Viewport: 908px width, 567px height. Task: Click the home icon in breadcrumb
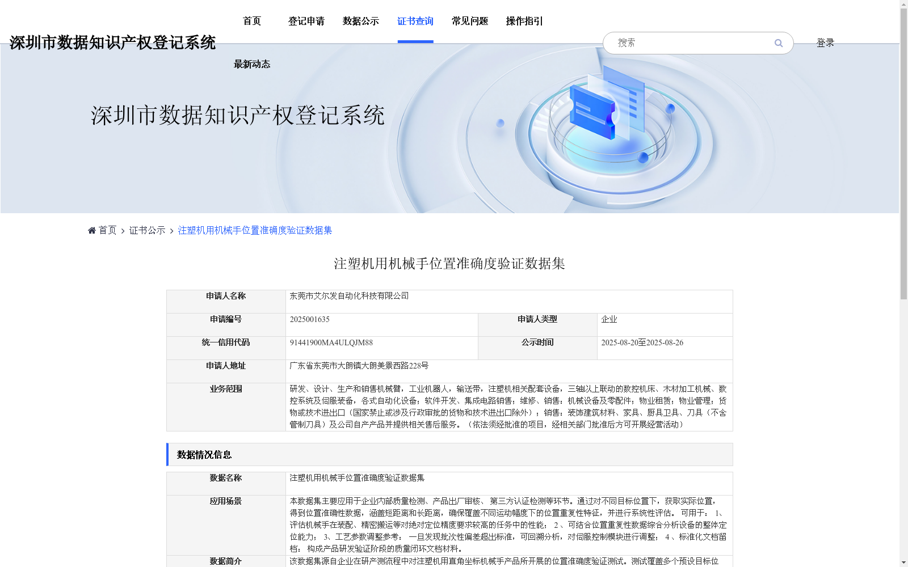pyautogui.click(x=92, y=230)
